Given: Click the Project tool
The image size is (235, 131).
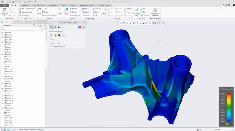Looking at the screenshot, I should tap(127, 9).
